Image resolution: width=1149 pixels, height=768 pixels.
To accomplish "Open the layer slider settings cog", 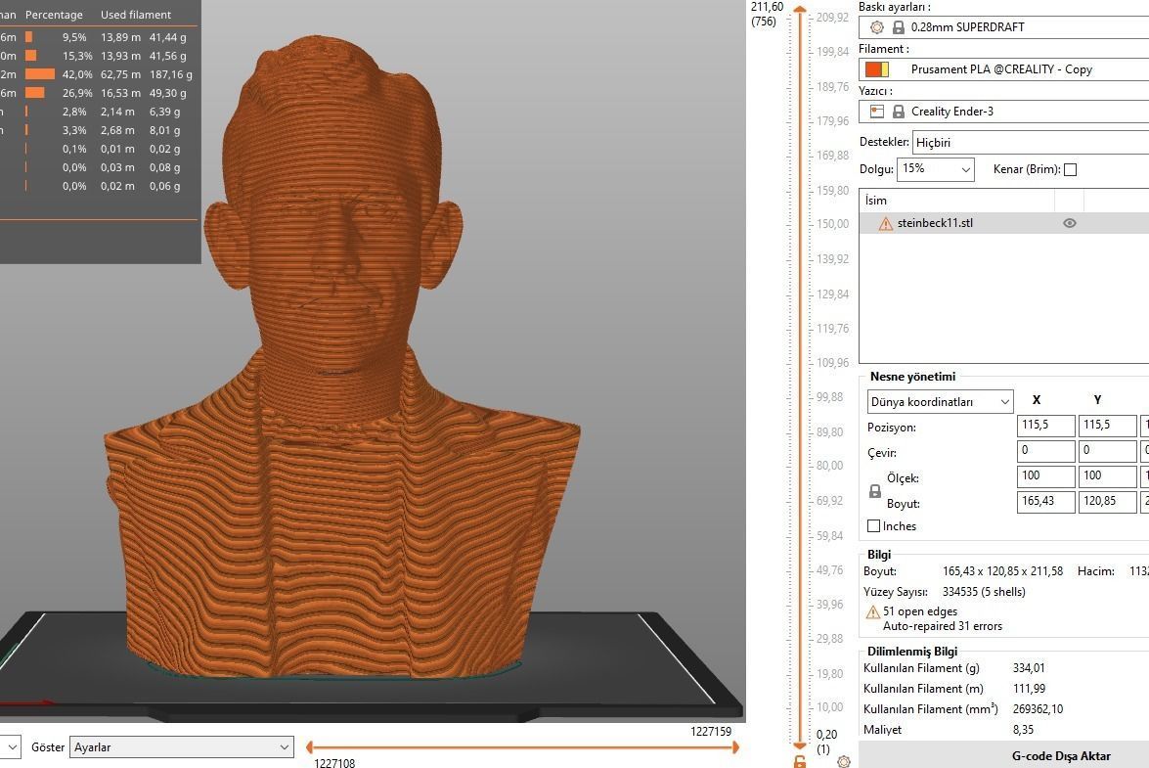I will coord(844,761).
